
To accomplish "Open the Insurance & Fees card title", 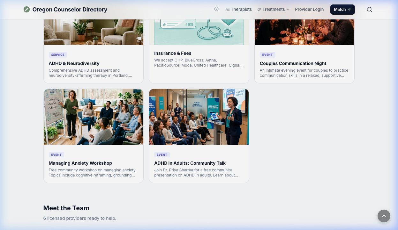I will coord(173,53).
